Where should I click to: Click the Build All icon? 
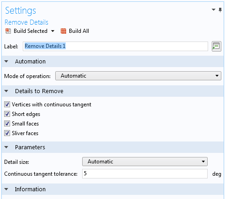coord(63,31)
